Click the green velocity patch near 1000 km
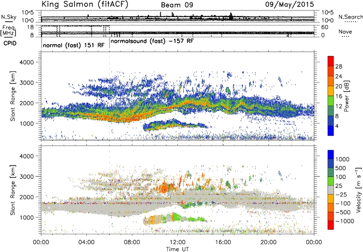The height and width of the screenshot is (252, 363). click(177, 217)
